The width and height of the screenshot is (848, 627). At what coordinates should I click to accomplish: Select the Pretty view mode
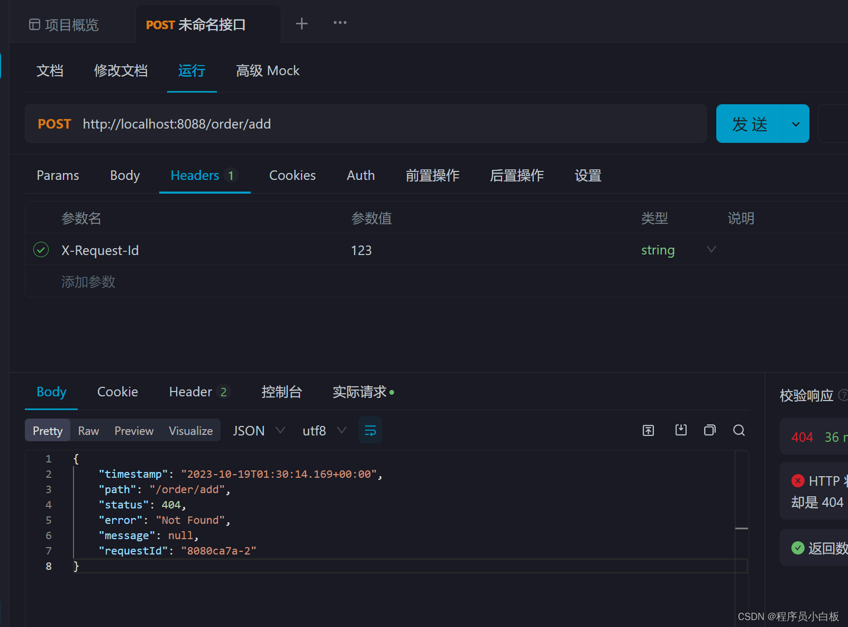pyautogui.click(x=48, y=431)
